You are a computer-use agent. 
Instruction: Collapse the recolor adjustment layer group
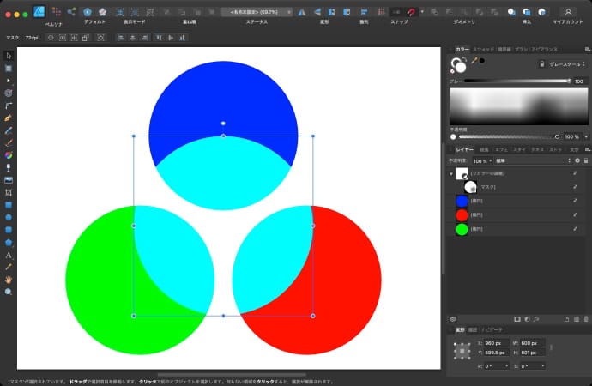[451, 174]
